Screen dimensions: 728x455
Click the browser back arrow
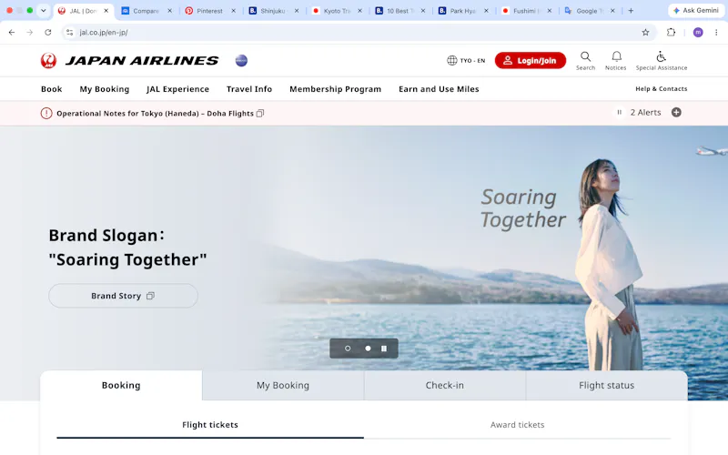click(x=12, y=32)
